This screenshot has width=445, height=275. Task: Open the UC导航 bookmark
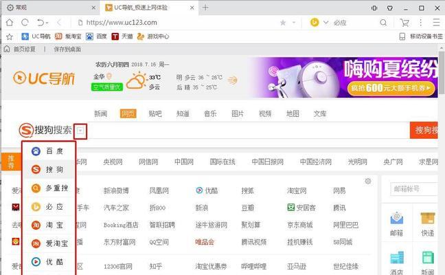(x=36, y=36)
